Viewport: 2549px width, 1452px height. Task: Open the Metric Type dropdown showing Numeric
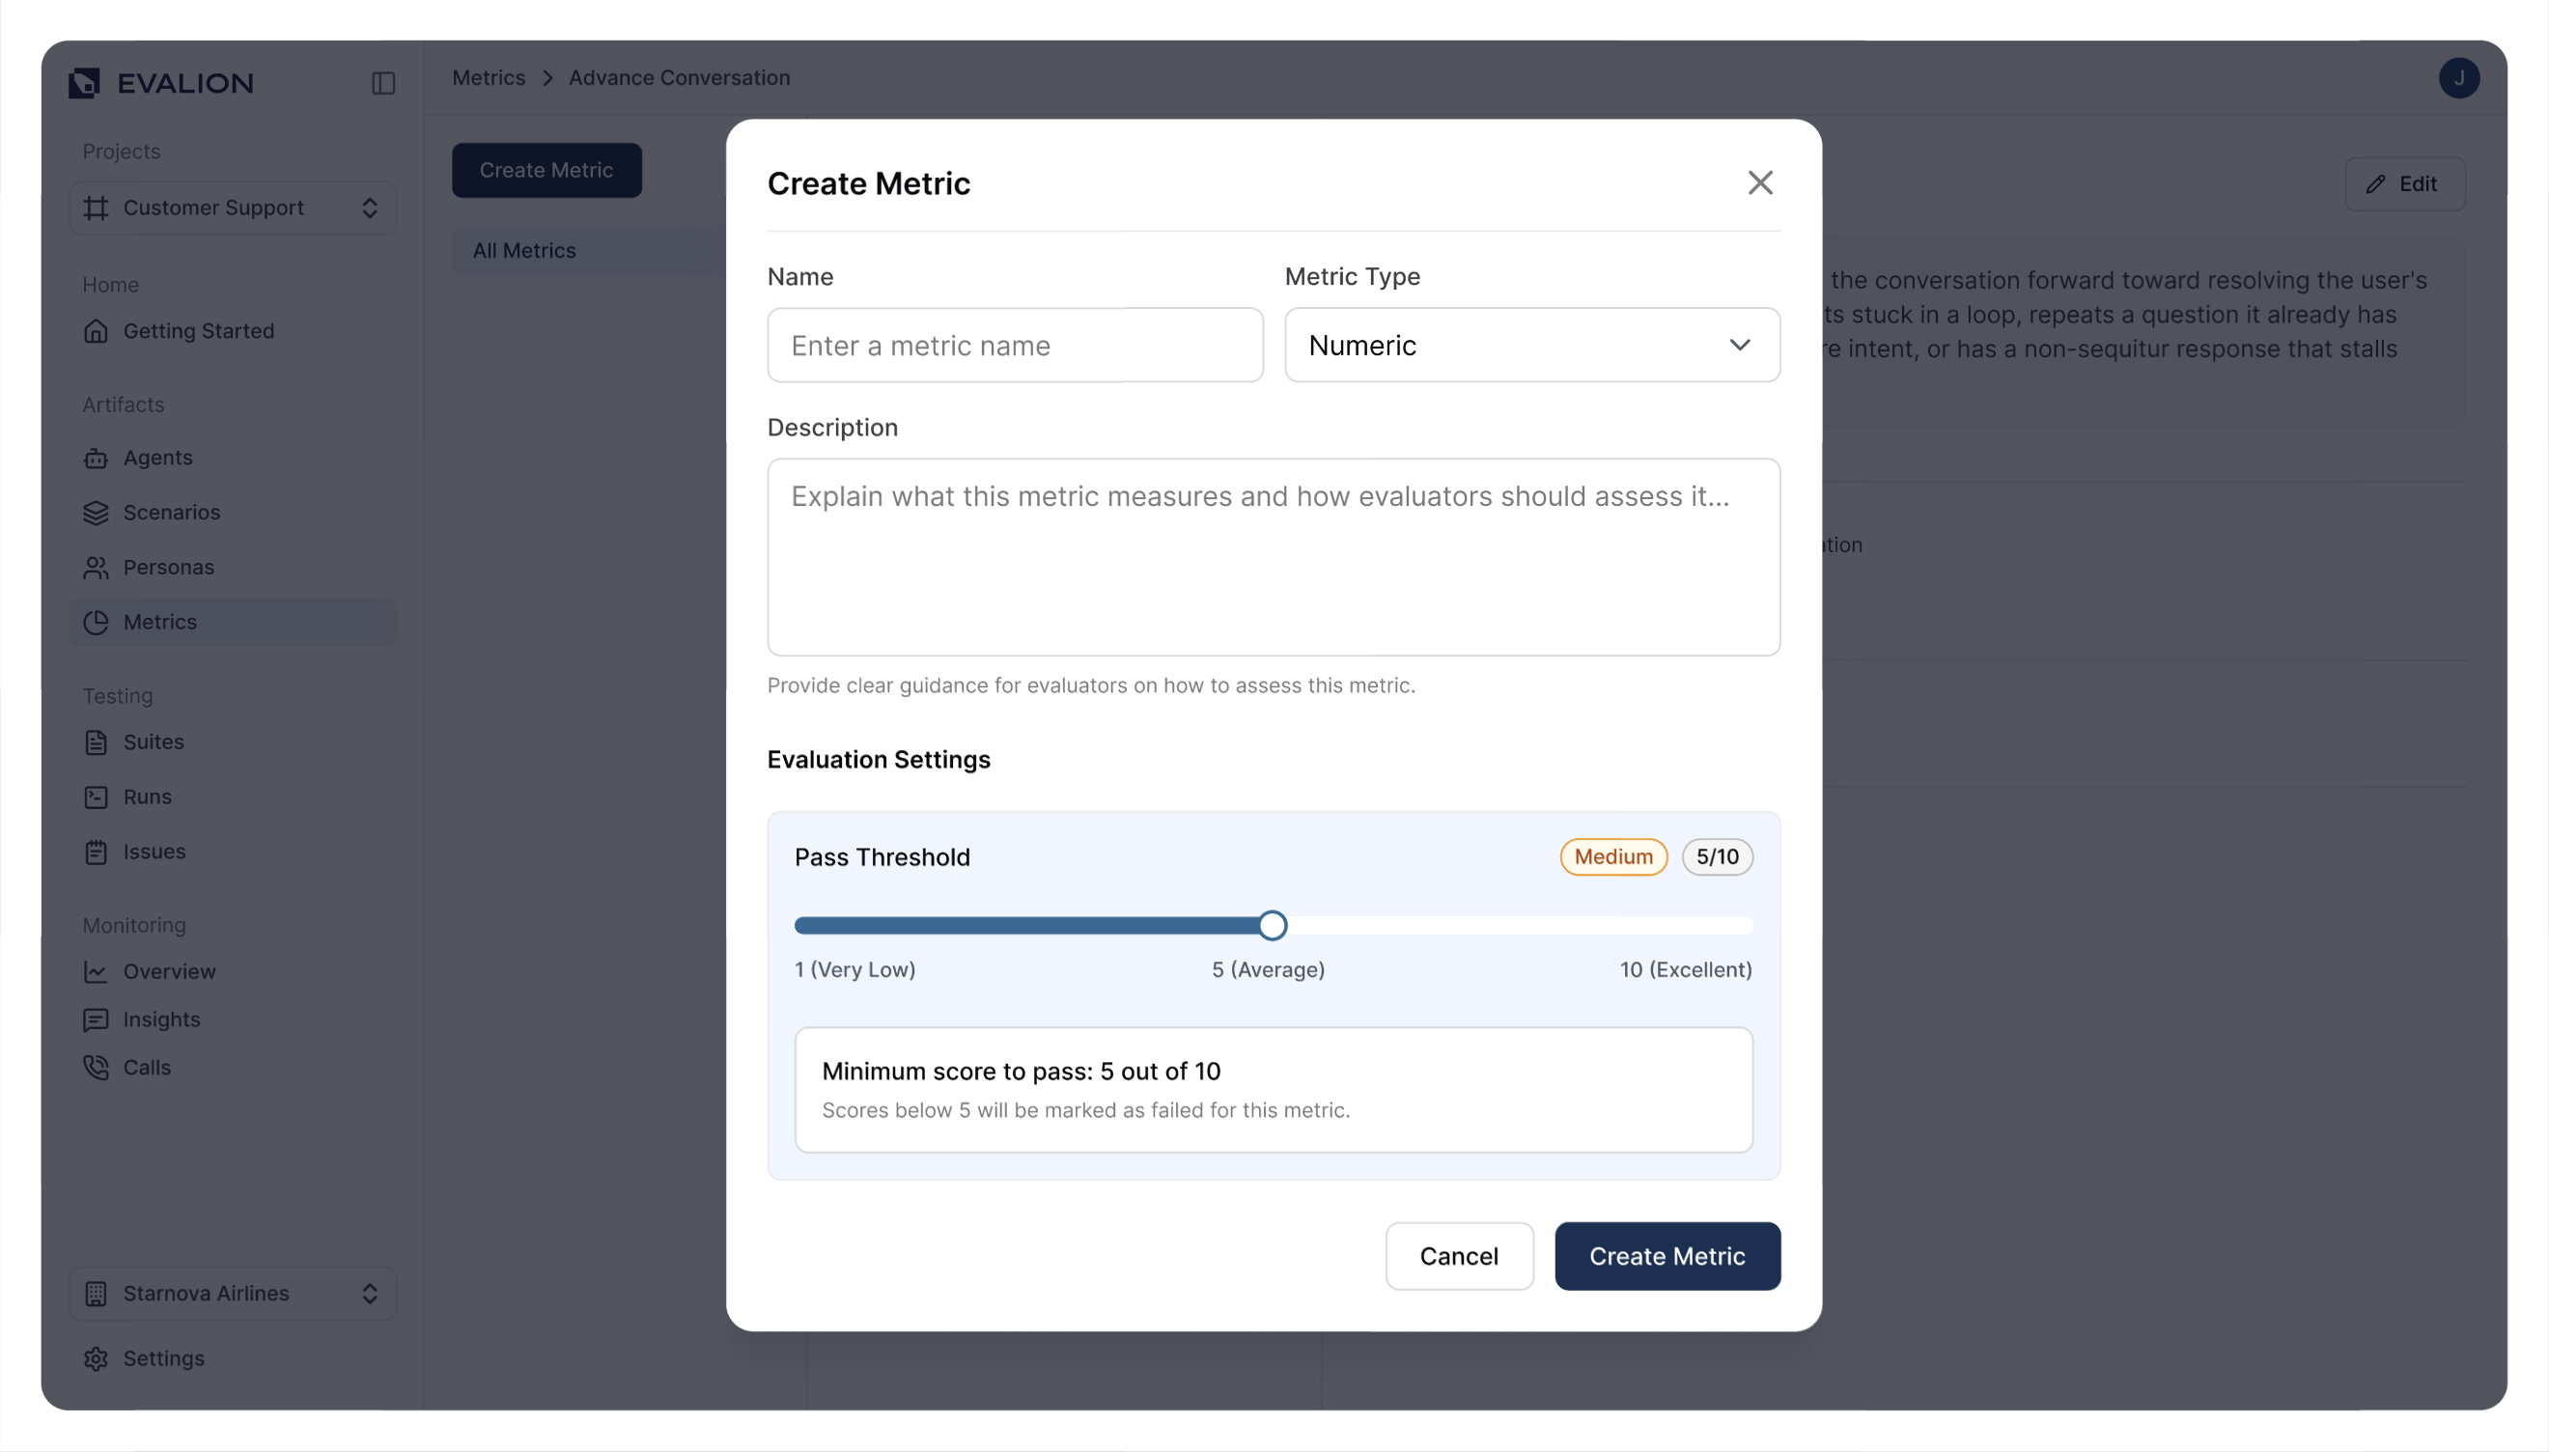click(1531, 345)
